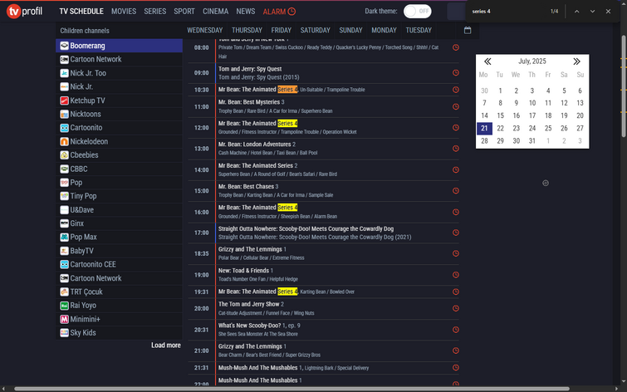The image size is (627, 392).
Task: Click the tvprofil logo
Action: [x=25, y=11]
